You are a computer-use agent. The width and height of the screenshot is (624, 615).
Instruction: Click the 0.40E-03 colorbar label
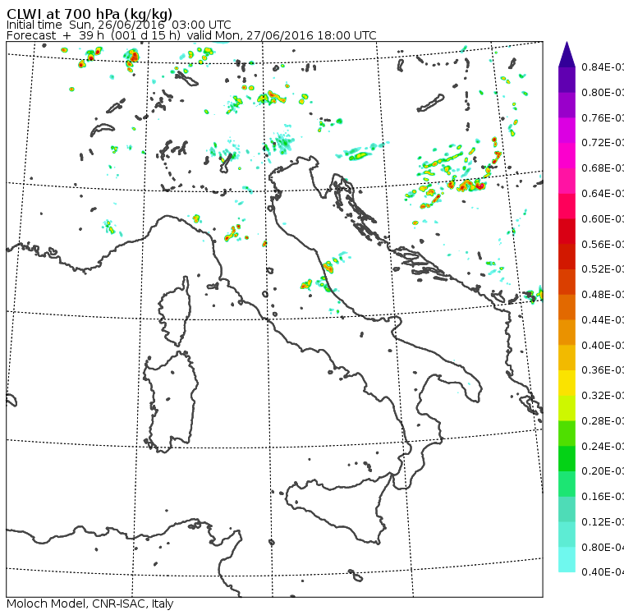pos(603,345)
